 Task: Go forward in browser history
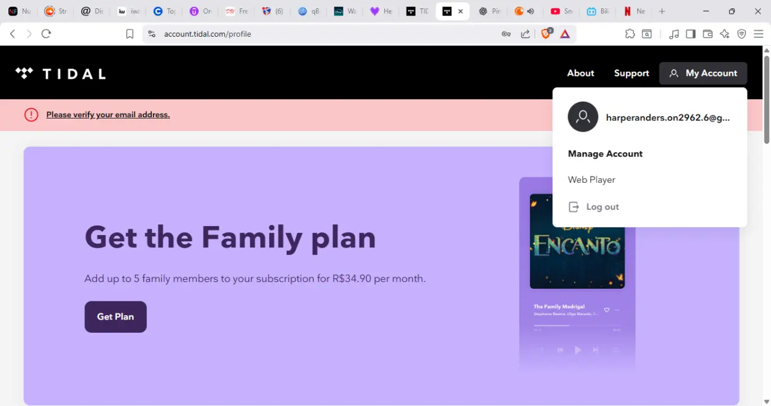pyautogui.click(x=29, y=34)
